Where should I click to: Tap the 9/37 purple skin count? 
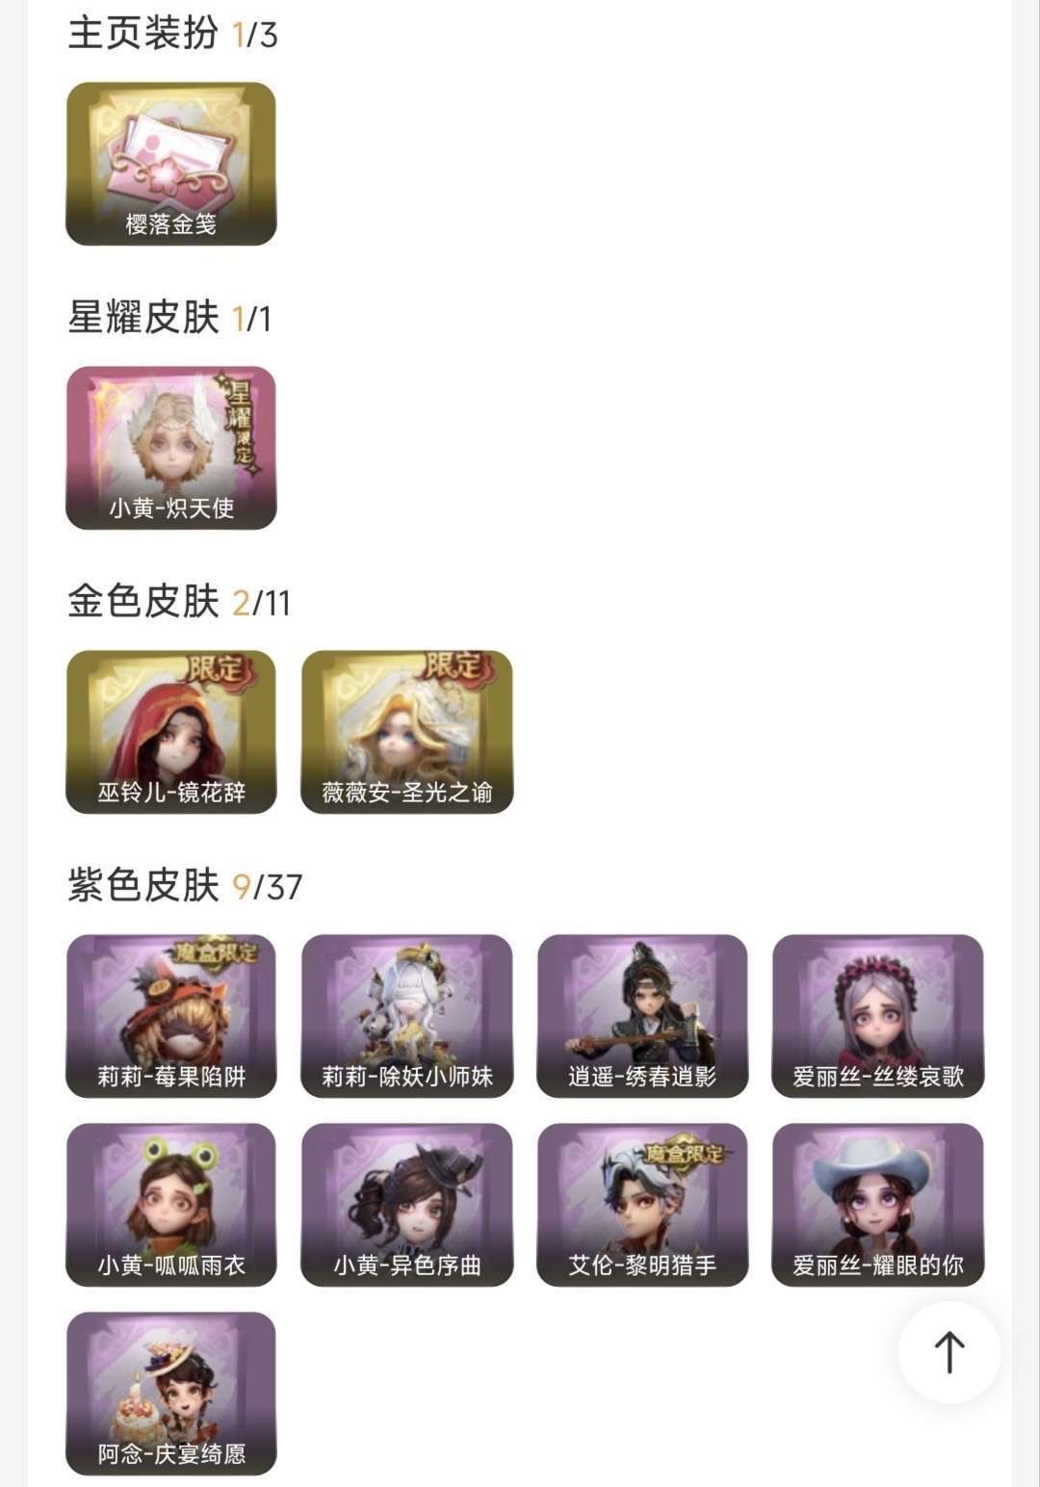268,887
